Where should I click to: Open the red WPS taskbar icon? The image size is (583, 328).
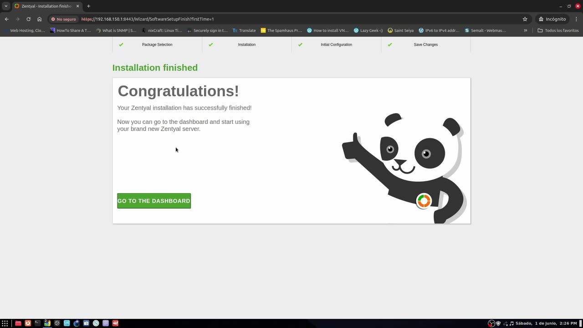pyautogui.click(x=115, y=323)
